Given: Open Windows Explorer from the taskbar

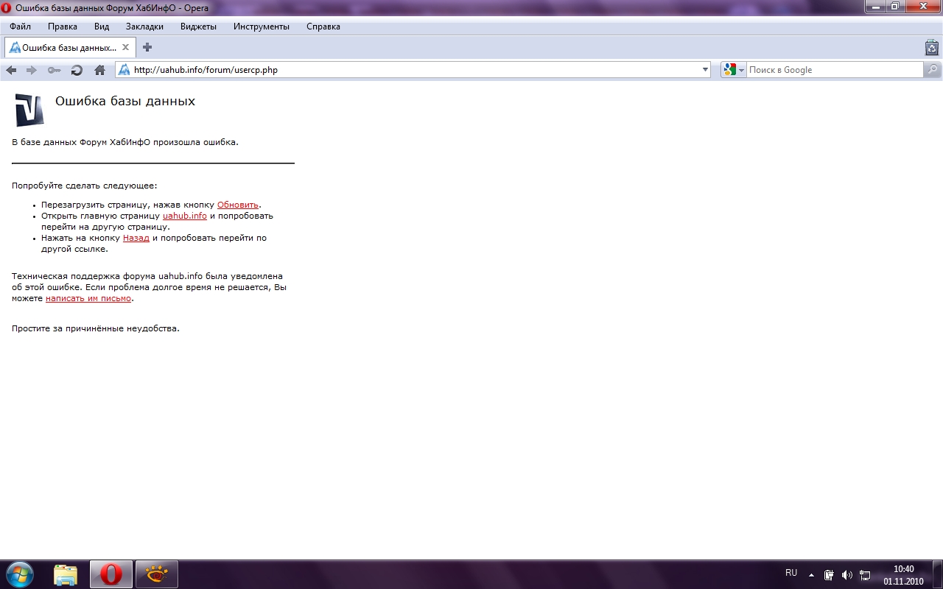Looking at the screenshot, I should coord(66,574).
